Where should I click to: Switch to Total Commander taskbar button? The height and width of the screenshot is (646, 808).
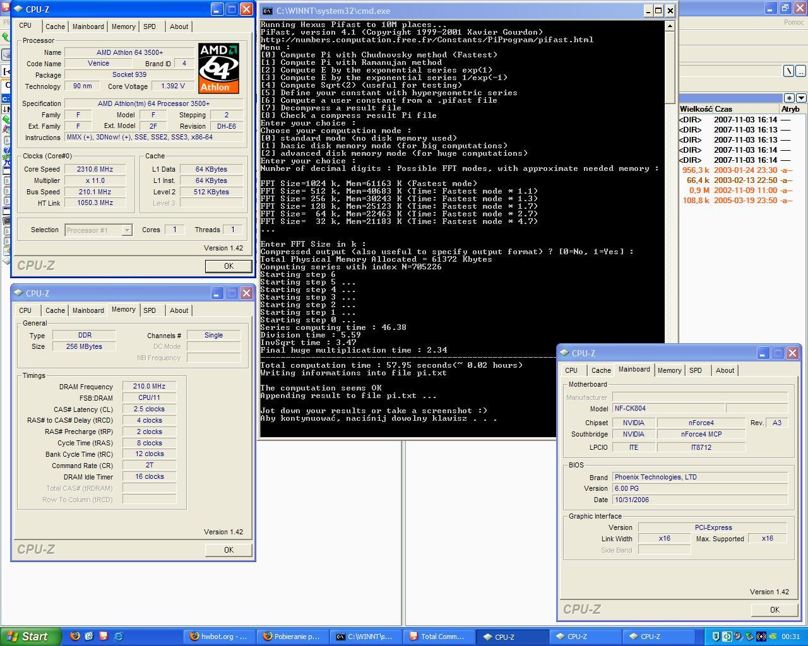point(438,637)
